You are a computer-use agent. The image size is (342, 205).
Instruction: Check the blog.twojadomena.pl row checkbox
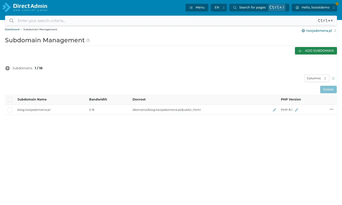click(10, 110)
